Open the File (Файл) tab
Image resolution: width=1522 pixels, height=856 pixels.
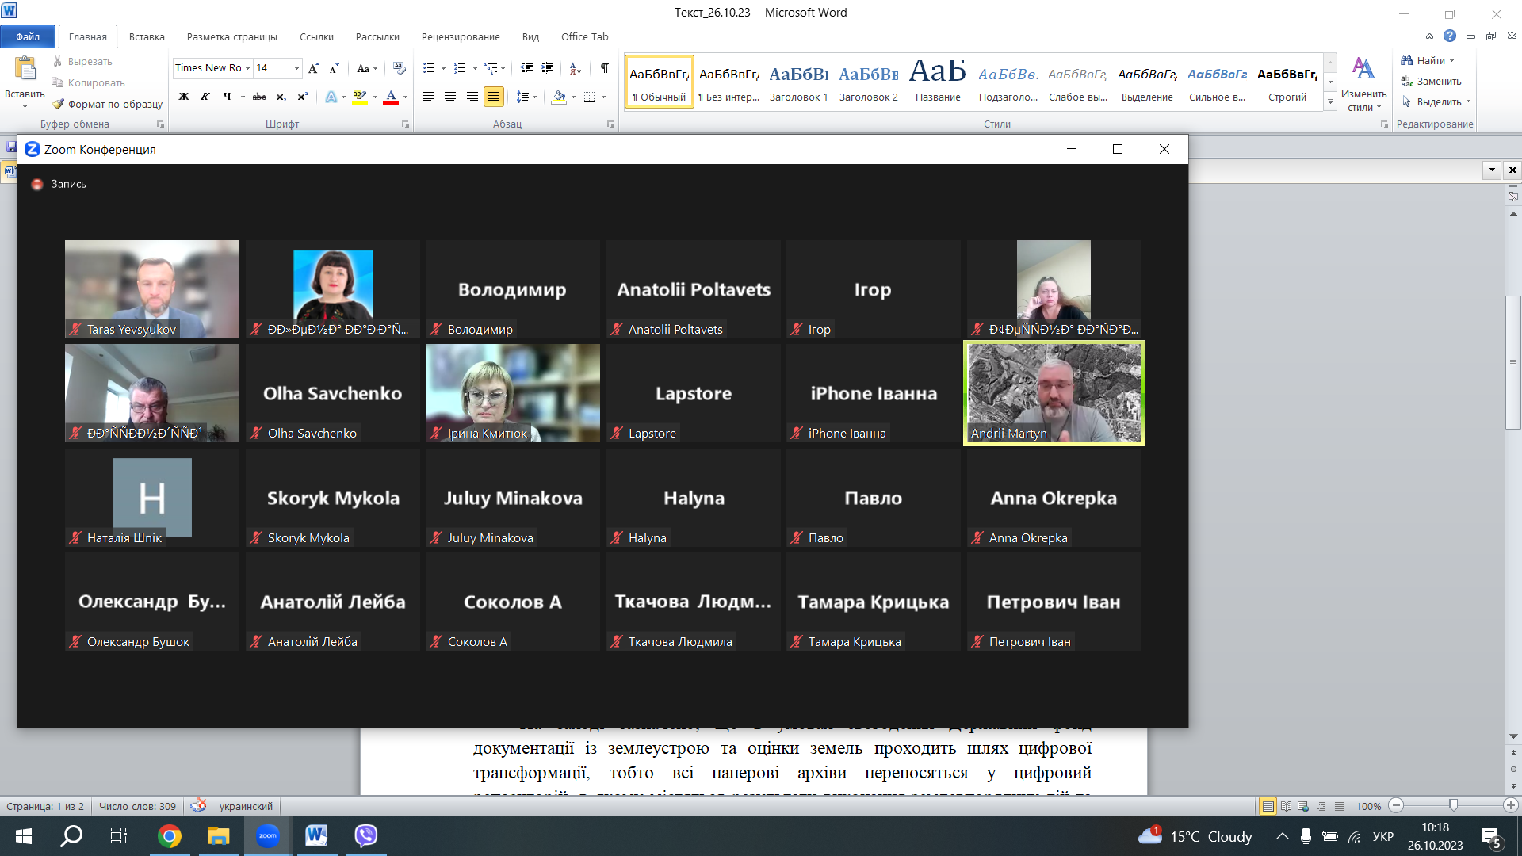pos(28,36)
